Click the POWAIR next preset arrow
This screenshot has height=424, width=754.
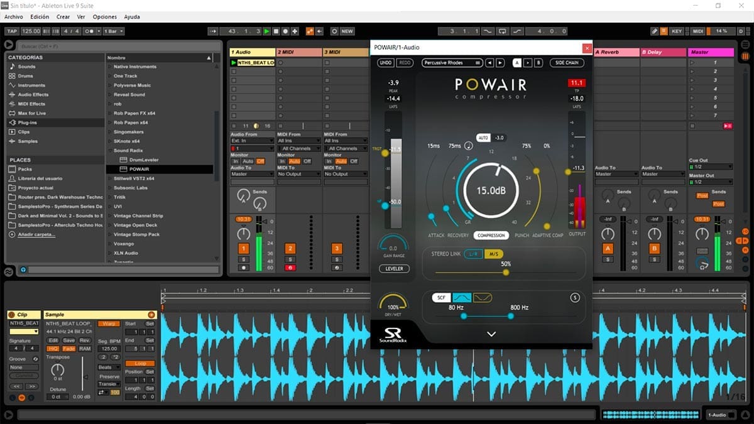click(500, 63)
